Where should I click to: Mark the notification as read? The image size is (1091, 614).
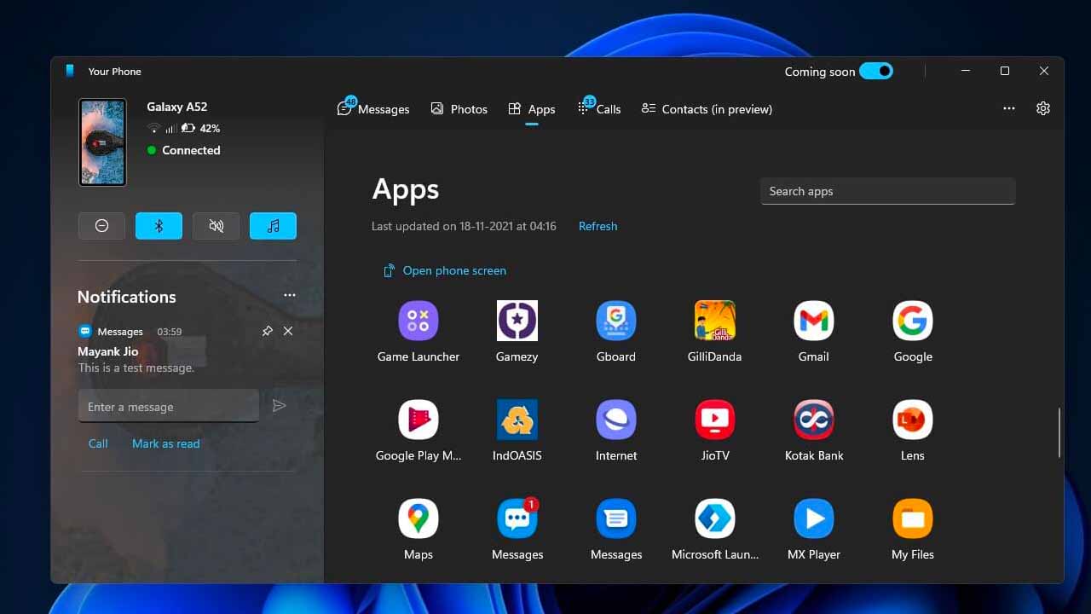(x=165, y=443)
